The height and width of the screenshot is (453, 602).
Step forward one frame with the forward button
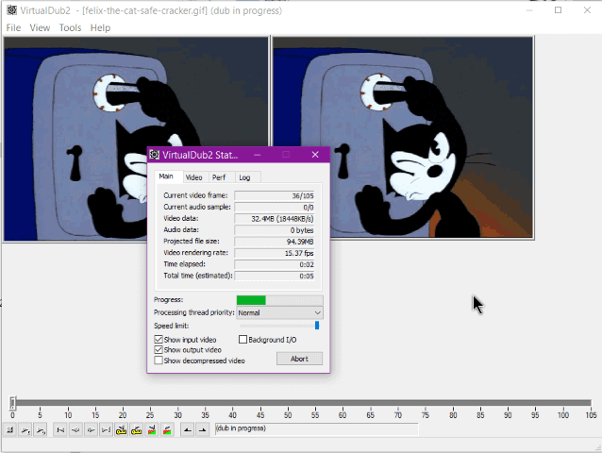tap(91, 430)
